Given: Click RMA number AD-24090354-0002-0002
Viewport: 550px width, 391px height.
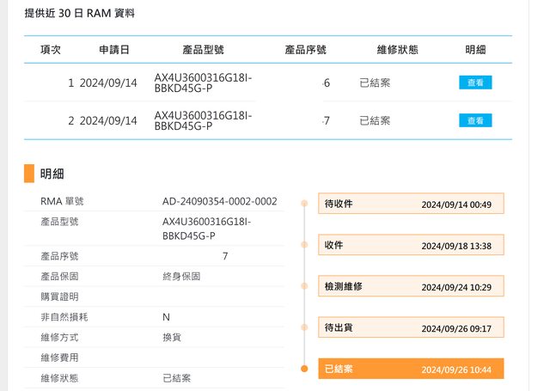Looking at the screenshot, I should (x=219, y=201).
